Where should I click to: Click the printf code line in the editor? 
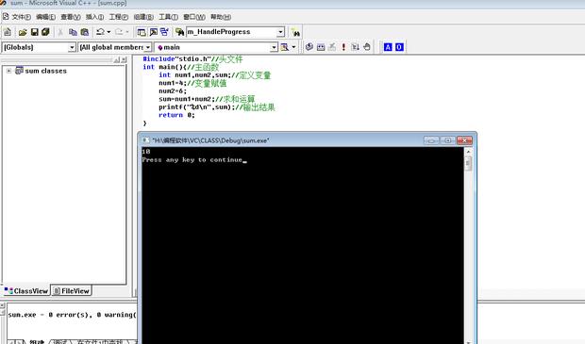[x=217, y=107]
